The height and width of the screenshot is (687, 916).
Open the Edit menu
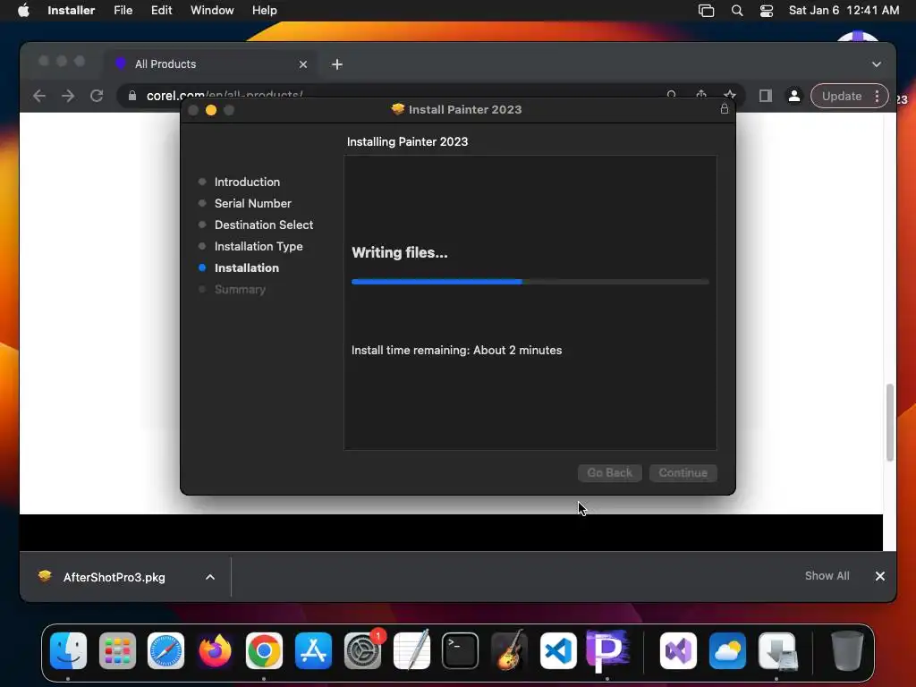pyautogui.click(x=161, y=11)
